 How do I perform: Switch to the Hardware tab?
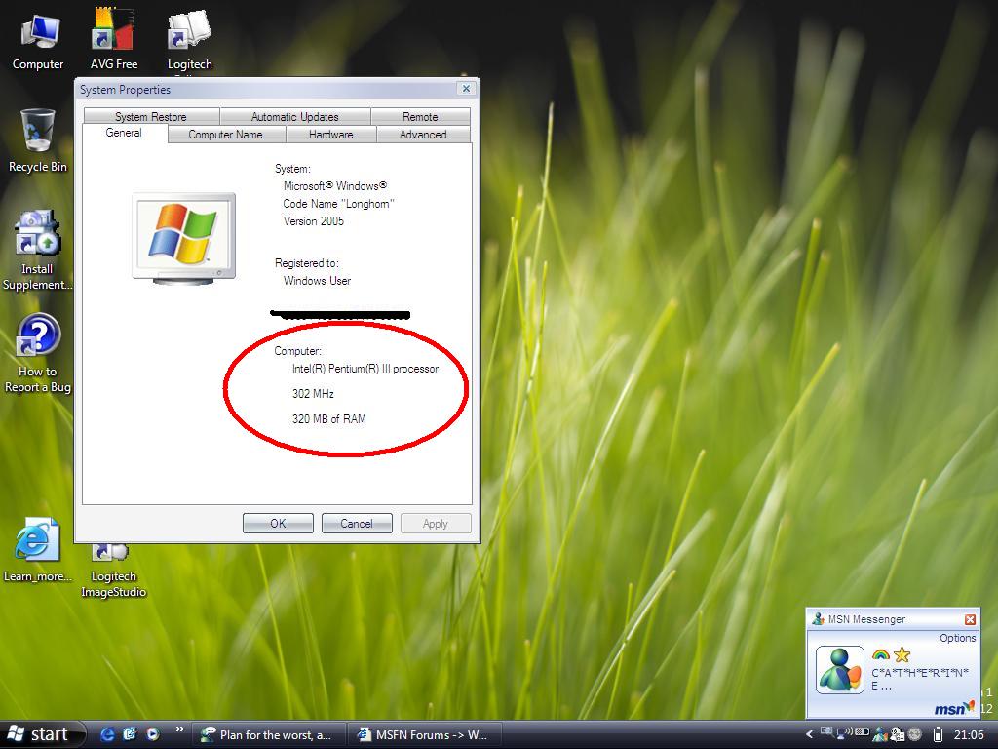point(331,135)
